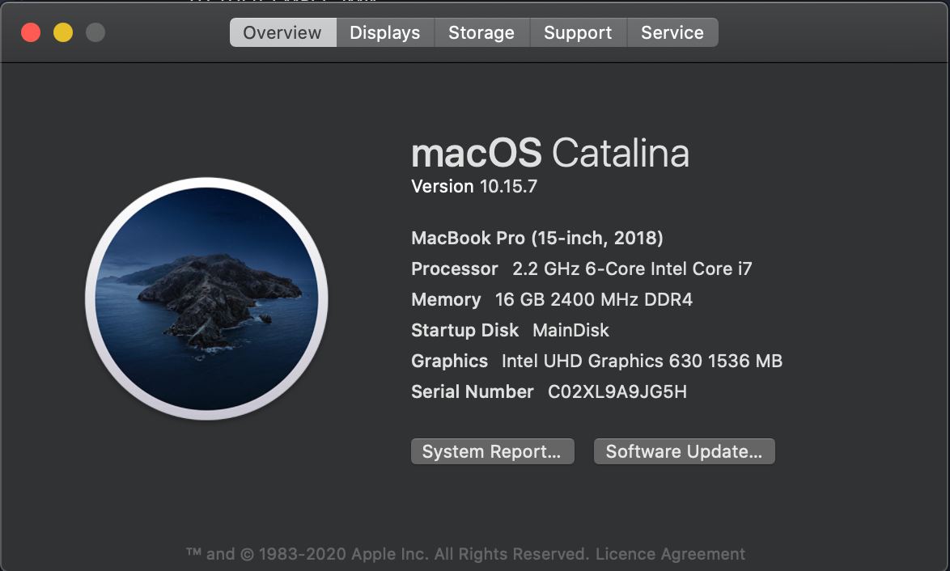Click the MacBook Pro (15-inch, 2018) model line
Screen dimensions: 950x571
pyautogui.click(x=536, y=238)
